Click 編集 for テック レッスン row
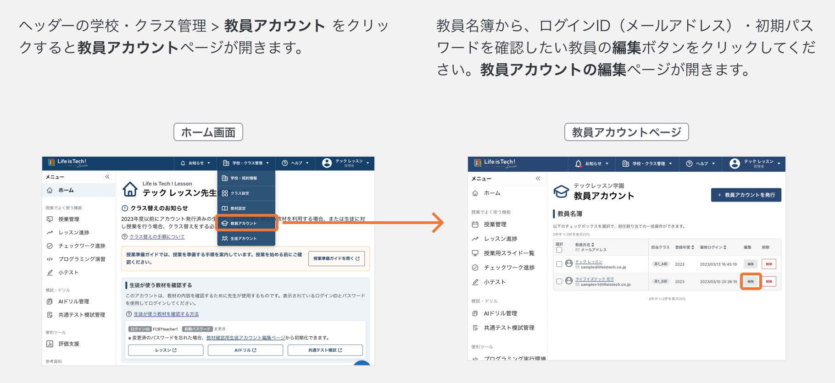Viewport: 835px width, 383px height. click(751, 264)
